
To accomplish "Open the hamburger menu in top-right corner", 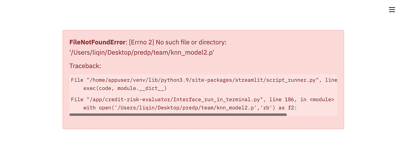I will click(x=392, y=9).
